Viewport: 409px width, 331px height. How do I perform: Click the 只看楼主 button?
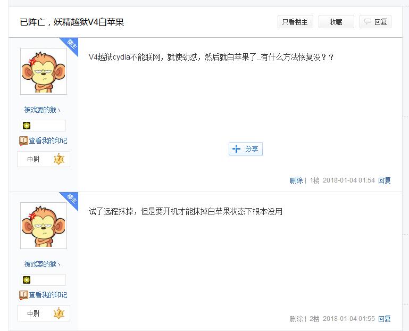point(295,22)
